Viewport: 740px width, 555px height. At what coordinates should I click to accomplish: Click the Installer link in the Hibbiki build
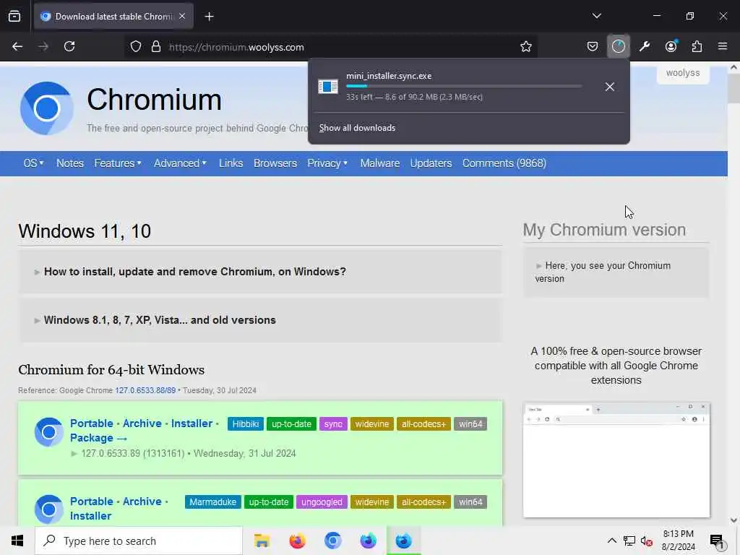pyautogui.click(x=192, y=423)
